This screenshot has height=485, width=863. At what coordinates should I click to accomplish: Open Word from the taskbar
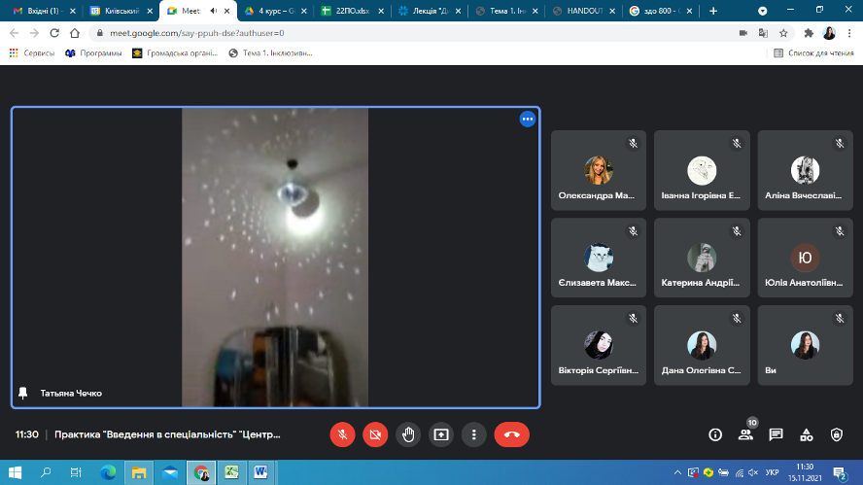(x=260, y=472)
